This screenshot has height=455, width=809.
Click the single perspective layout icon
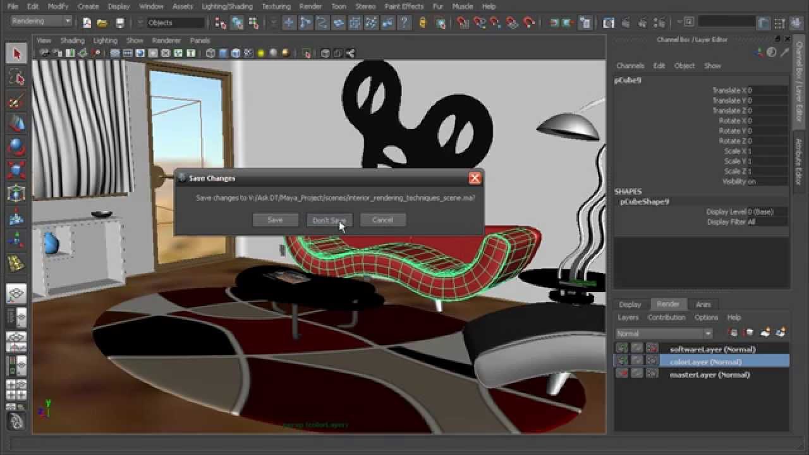click(16, 294)
